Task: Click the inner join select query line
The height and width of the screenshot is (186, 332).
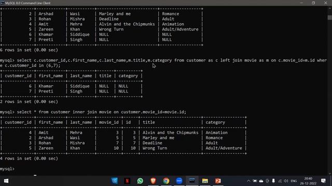Action: pyautogui.click(x=93, y=112)
